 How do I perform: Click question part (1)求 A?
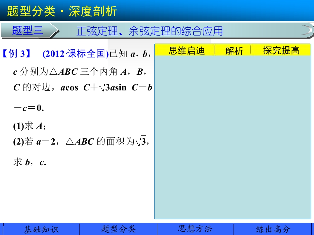point(29,126)
